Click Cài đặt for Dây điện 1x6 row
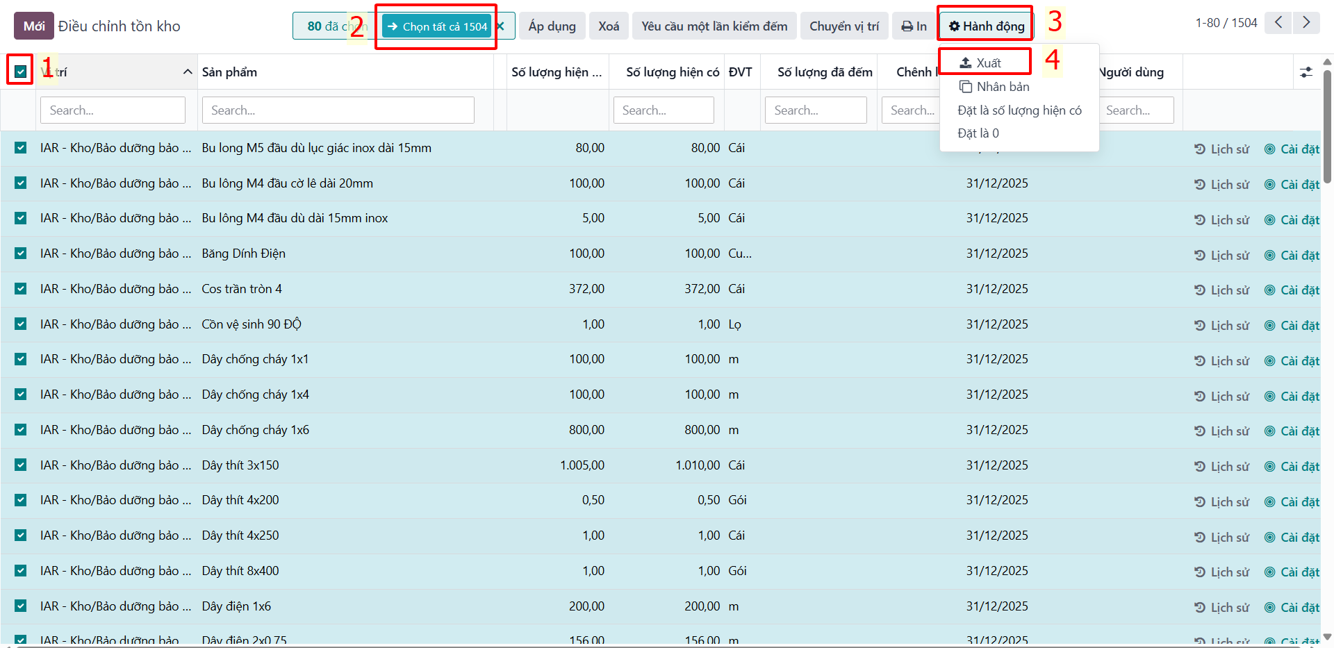 click(x=1292, y=607)
